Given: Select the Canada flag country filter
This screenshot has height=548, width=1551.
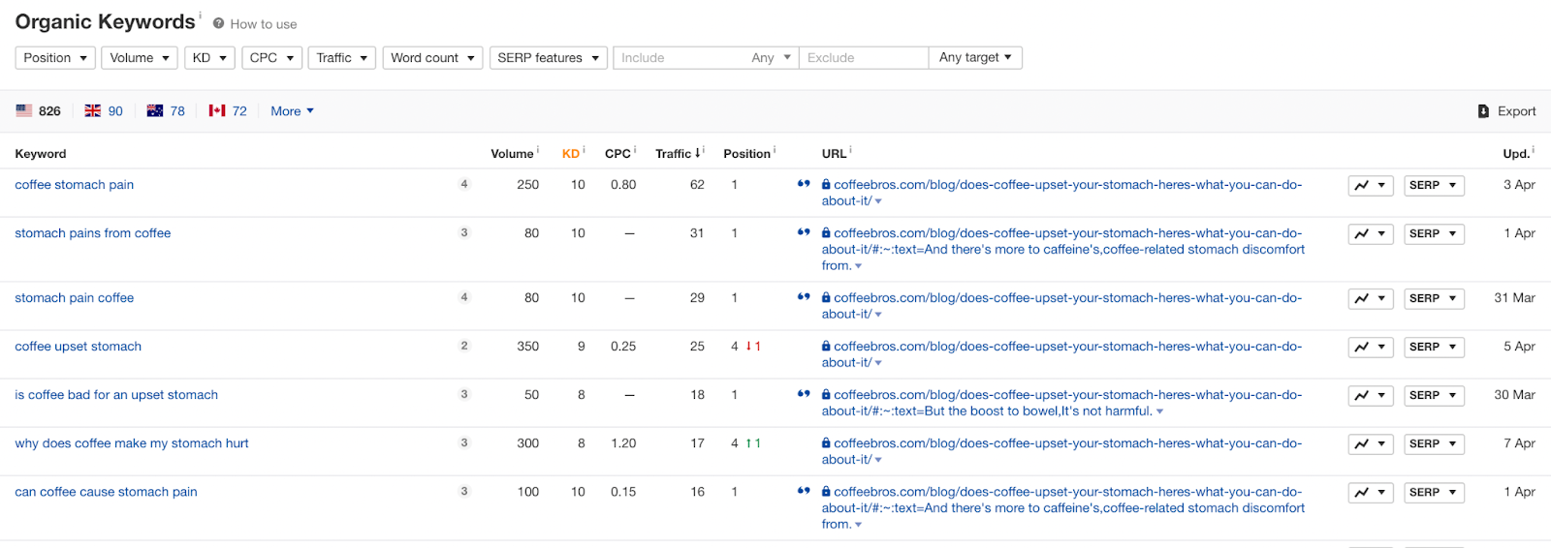Looking at the screenshot, I should pos(228,111).
